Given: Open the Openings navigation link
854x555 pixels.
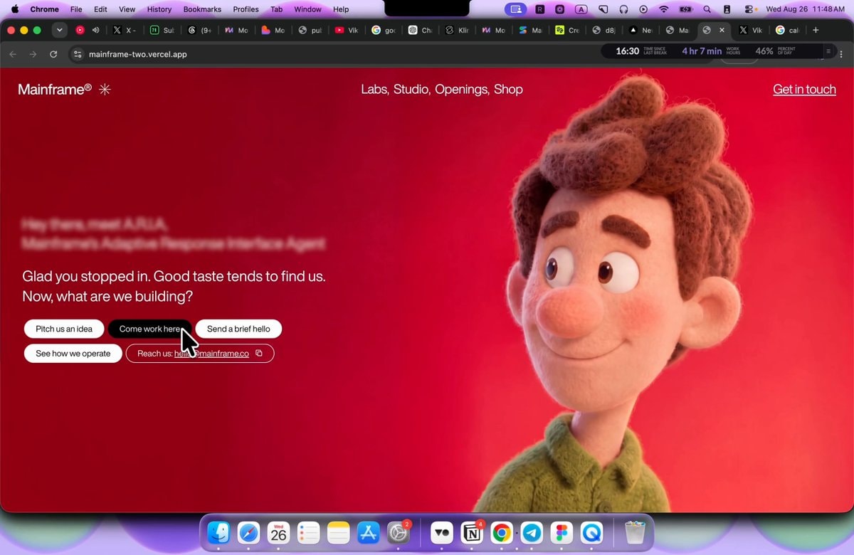Looking at the screenshot, I should [463, 89].
